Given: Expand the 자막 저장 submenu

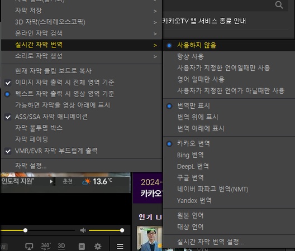Looking at the screenshot, I should point(82,11).
